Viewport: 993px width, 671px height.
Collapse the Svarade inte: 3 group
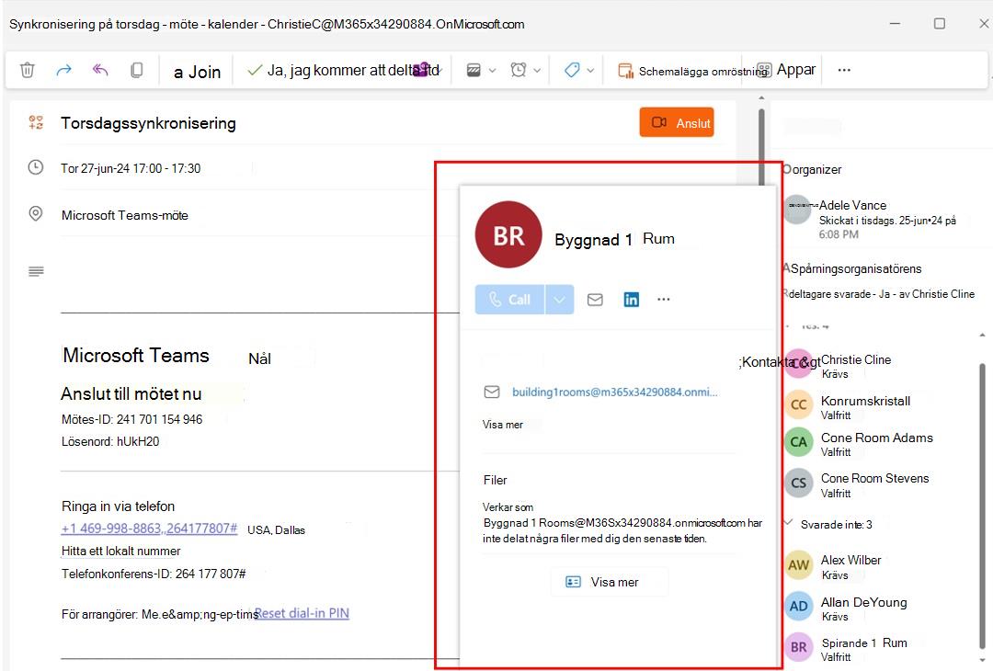pyautogui.click(x=788, y=523)
